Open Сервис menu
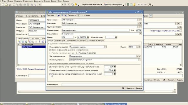Viewport: 188px width, 105px height. [x=53, y=1]
